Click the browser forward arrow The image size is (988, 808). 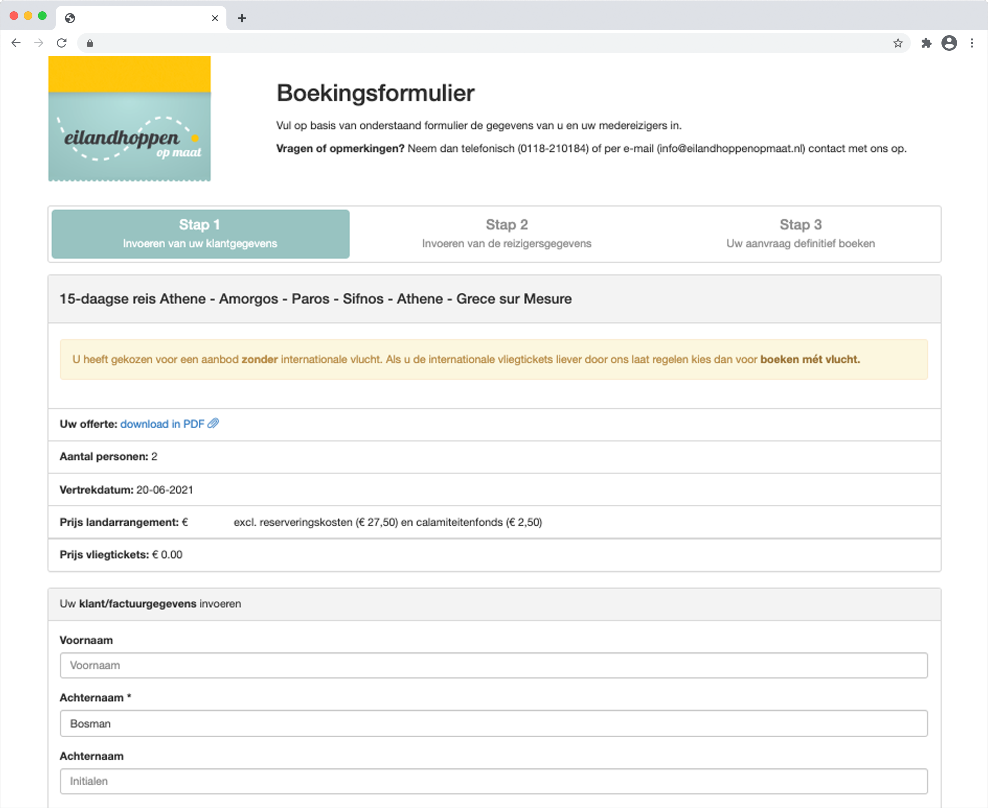39,43
